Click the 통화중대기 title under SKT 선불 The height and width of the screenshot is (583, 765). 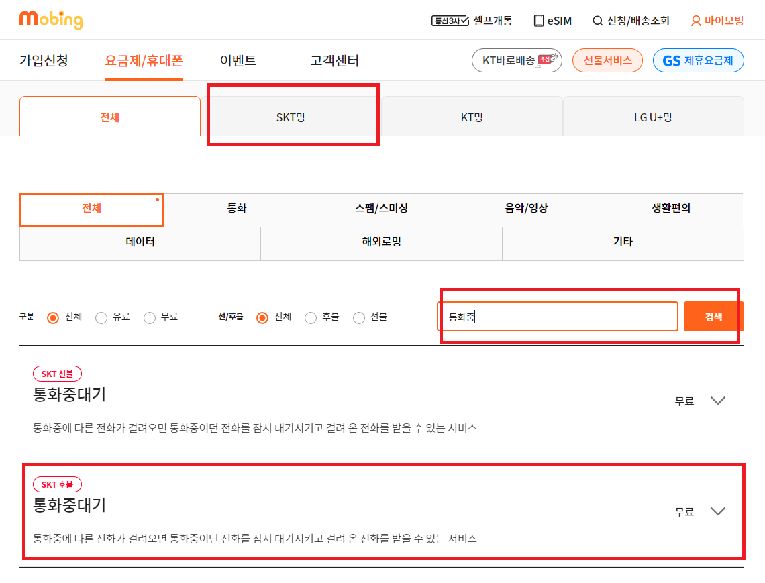point(69,394)
